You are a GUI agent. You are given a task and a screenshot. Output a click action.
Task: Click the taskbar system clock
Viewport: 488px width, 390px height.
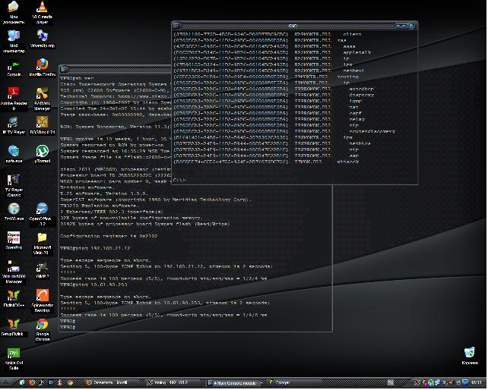coord(476,382)
